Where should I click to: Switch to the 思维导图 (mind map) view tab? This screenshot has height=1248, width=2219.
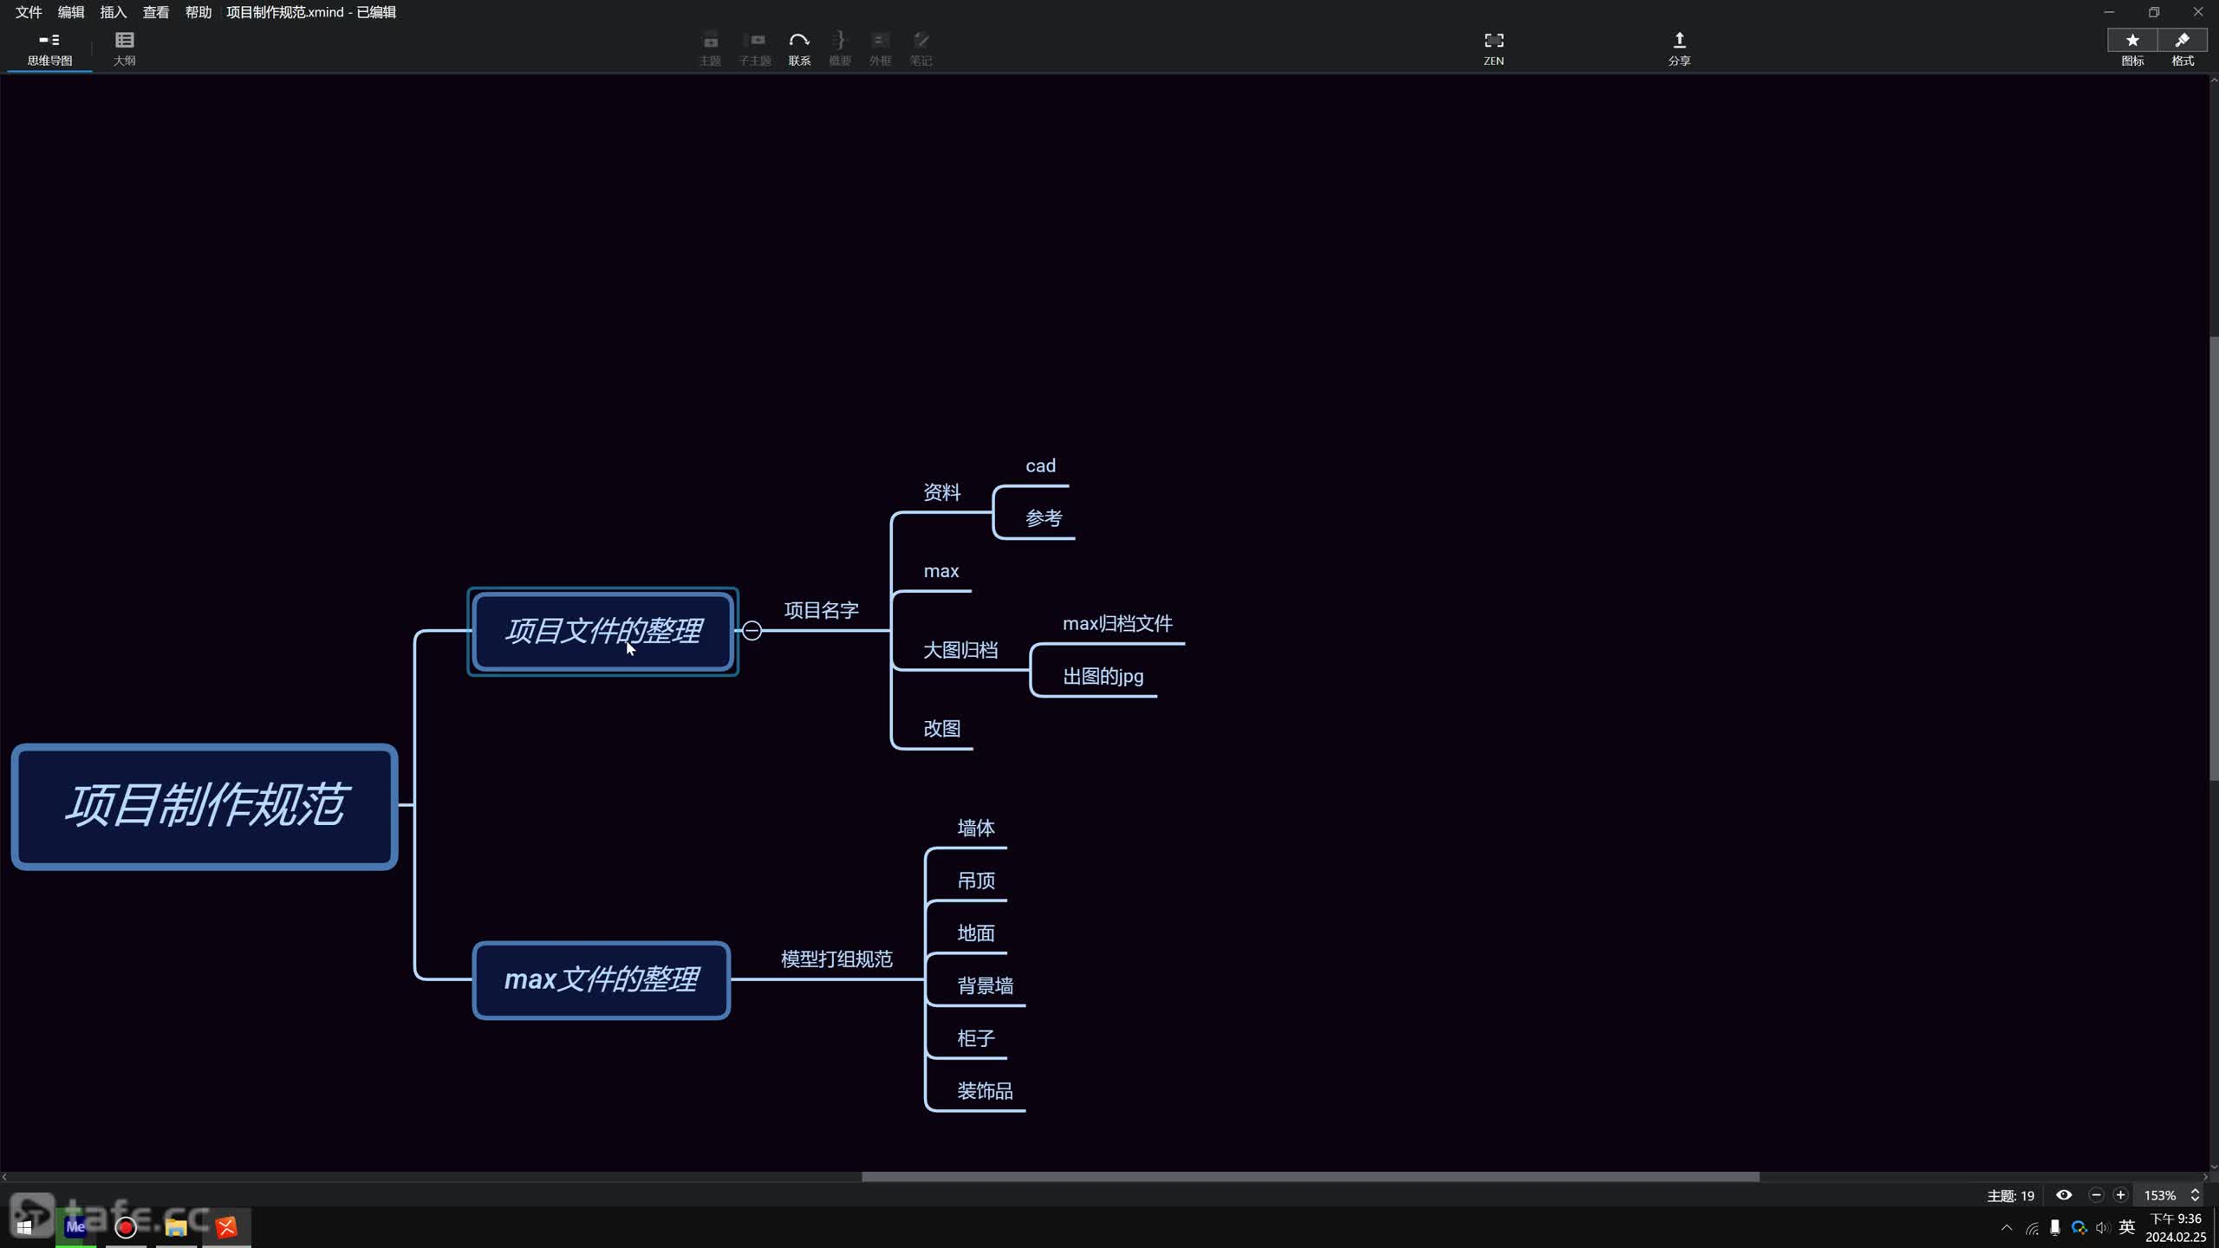point(49,49)
